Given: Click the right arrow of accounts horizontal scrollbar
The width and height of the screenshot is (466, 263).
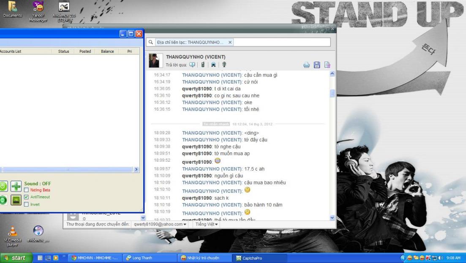Looking at the screenshot, I should pos(136,170).
